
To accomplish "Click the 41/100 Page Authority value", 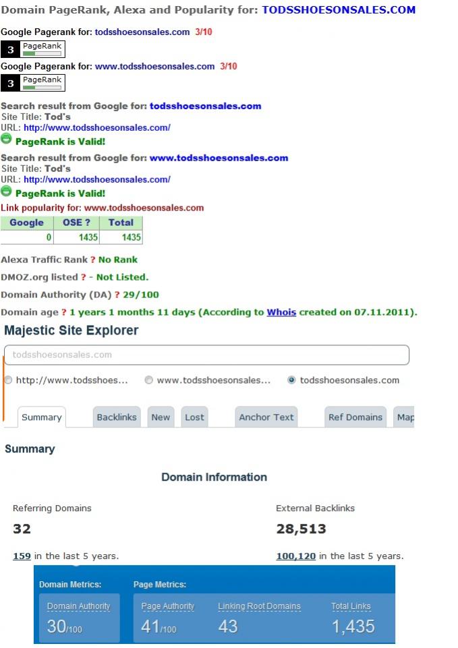I will 159,626.
